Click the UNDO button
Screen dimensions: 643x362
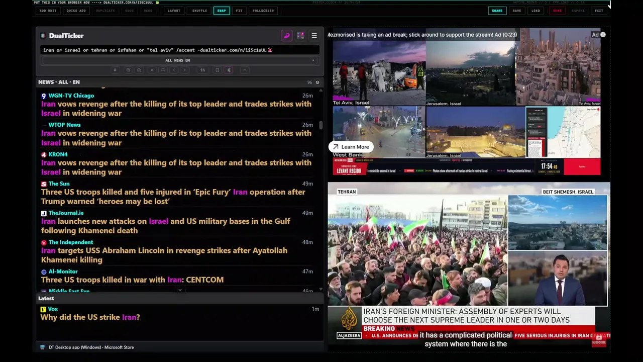[x=130, y=11]
